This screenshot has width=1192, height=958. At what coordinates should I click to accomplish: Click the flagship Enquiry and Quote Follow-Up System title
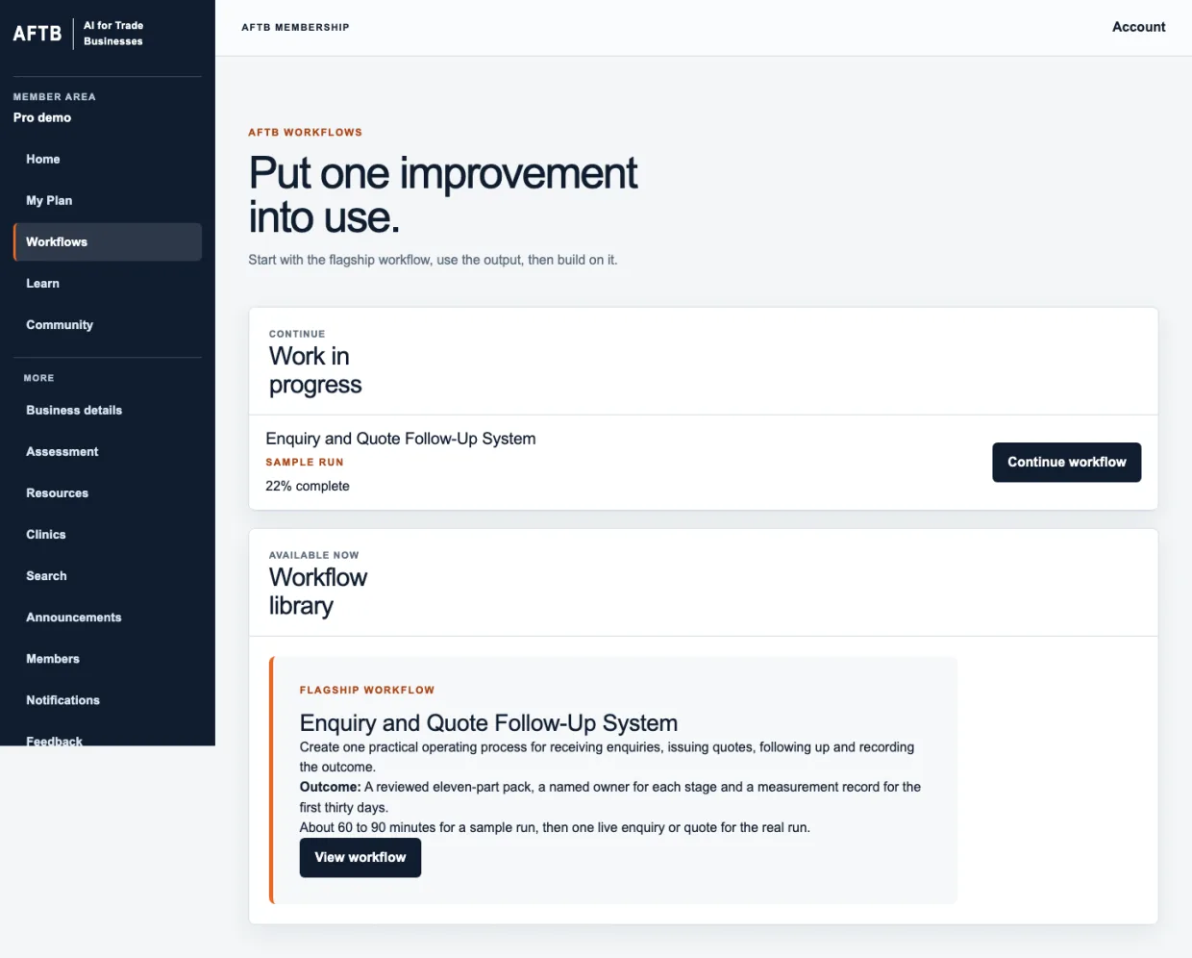point(488,723)
